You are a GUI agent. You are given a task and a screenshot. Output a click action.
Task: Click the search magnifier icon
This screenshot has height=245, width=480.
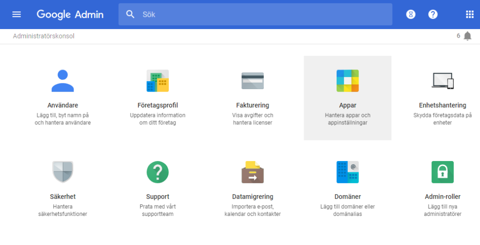pos(130,15)
